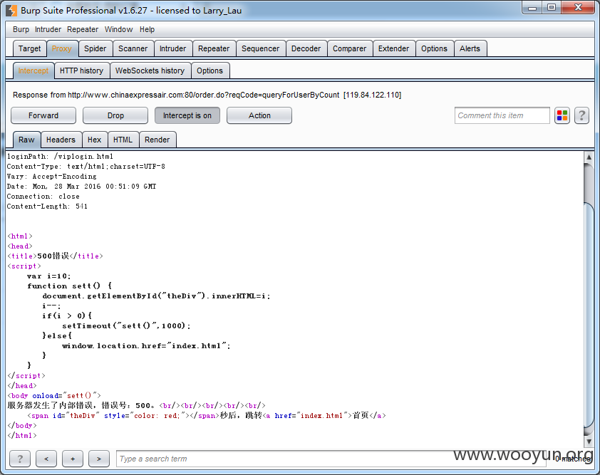Viewport: 600px width, 475px height.
Task: Switch to the Headers view tab
Action: pos(61,140)
